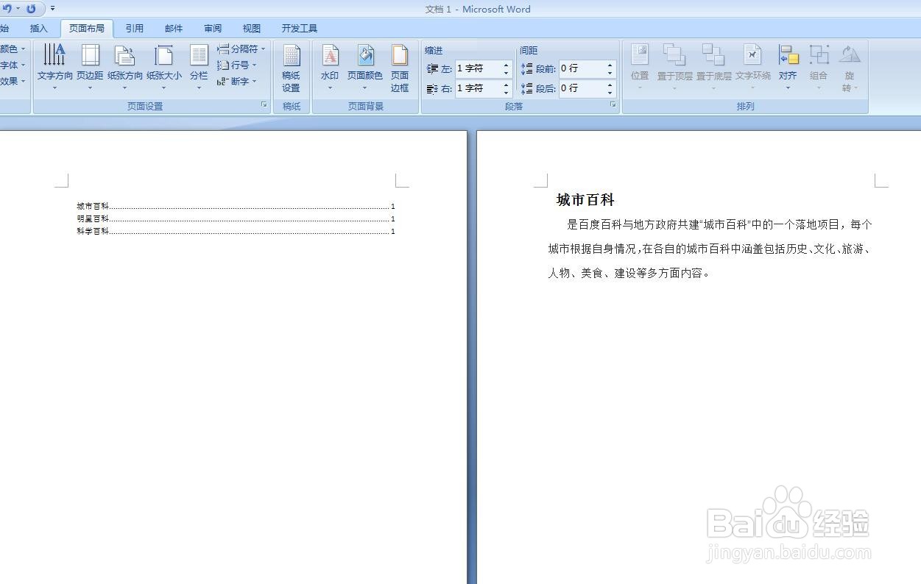Launch the 页面设置 dialog via its launcher
The image size is (921, 584).
pyautogui.click(x=264, y=105)
